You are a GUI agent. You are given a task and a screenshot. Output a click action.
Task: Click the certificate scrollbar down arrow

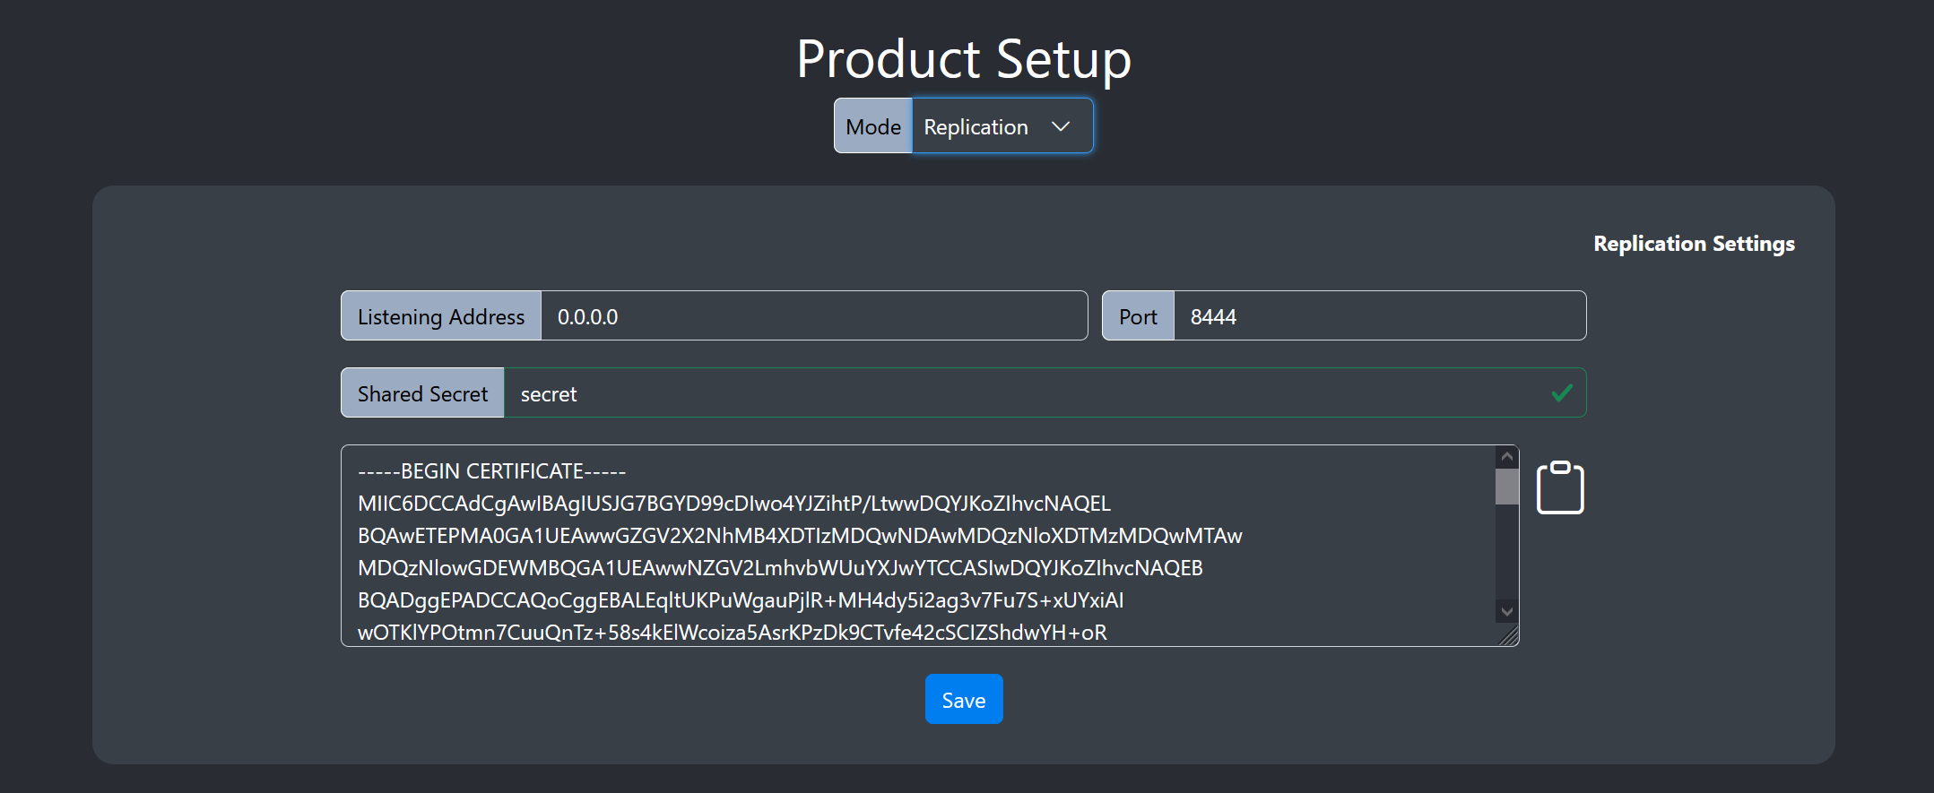pos(1507,611)
